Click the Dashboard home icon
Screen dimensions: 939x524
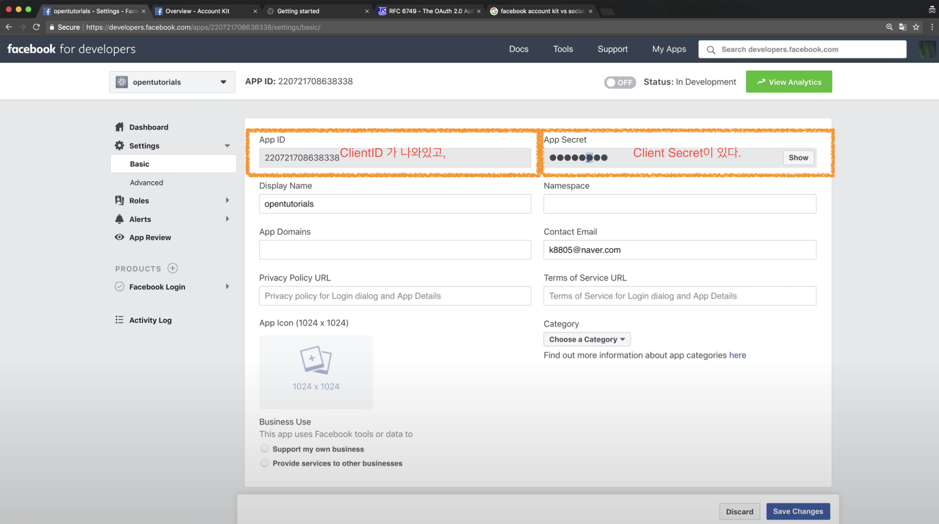pyautogui.click(x=119, y=127)
